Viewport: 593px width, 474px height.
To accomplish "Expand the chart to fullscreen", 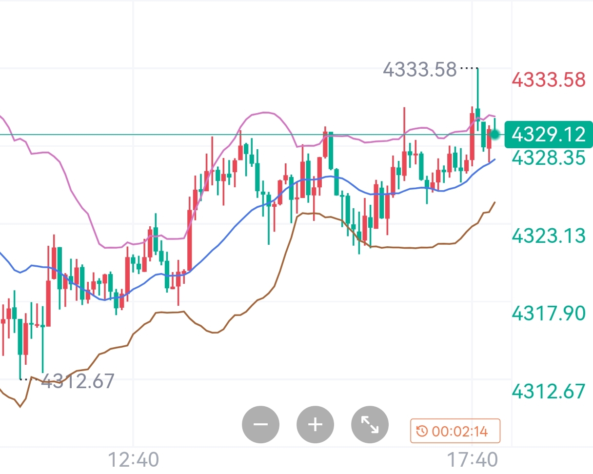I will [x=370, y=424].
